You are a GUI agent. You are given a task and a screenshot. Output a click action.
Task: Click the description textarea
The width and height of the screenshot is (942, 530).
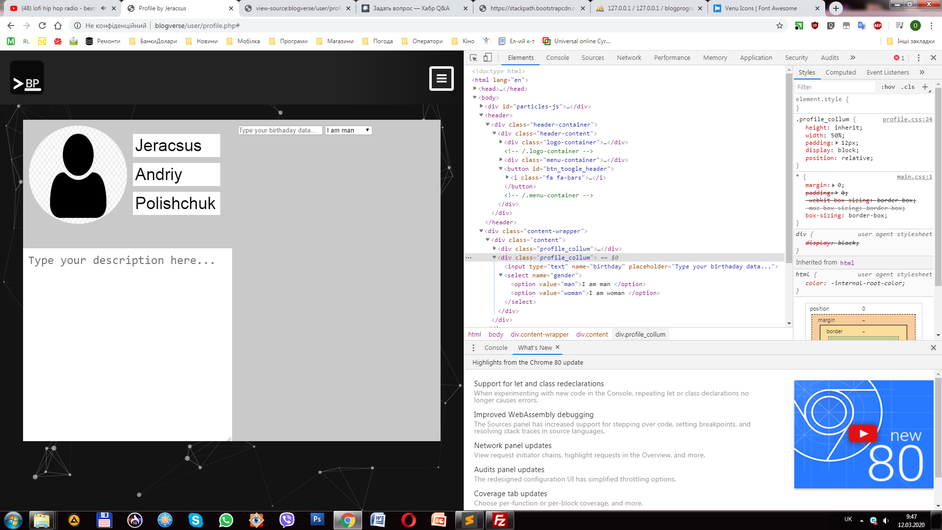(x=128, y=344)
